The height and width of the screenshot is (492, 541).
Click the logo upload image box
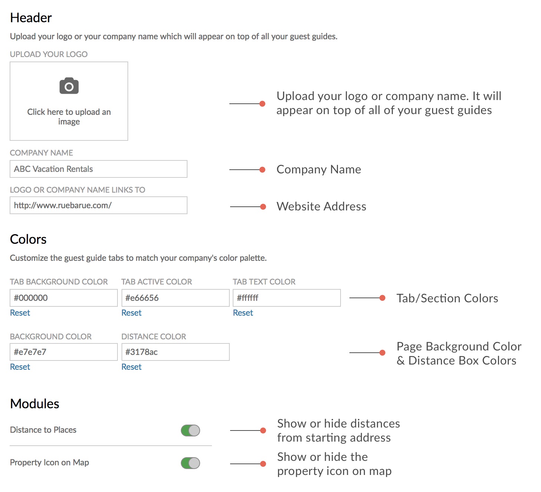click(x=69, y=101)
